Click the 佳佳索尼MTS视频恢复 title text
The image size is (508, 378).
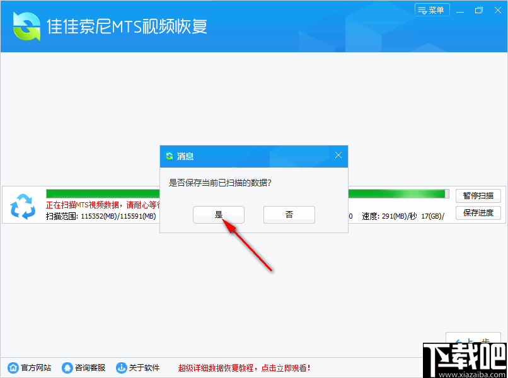tap(127, 26)
